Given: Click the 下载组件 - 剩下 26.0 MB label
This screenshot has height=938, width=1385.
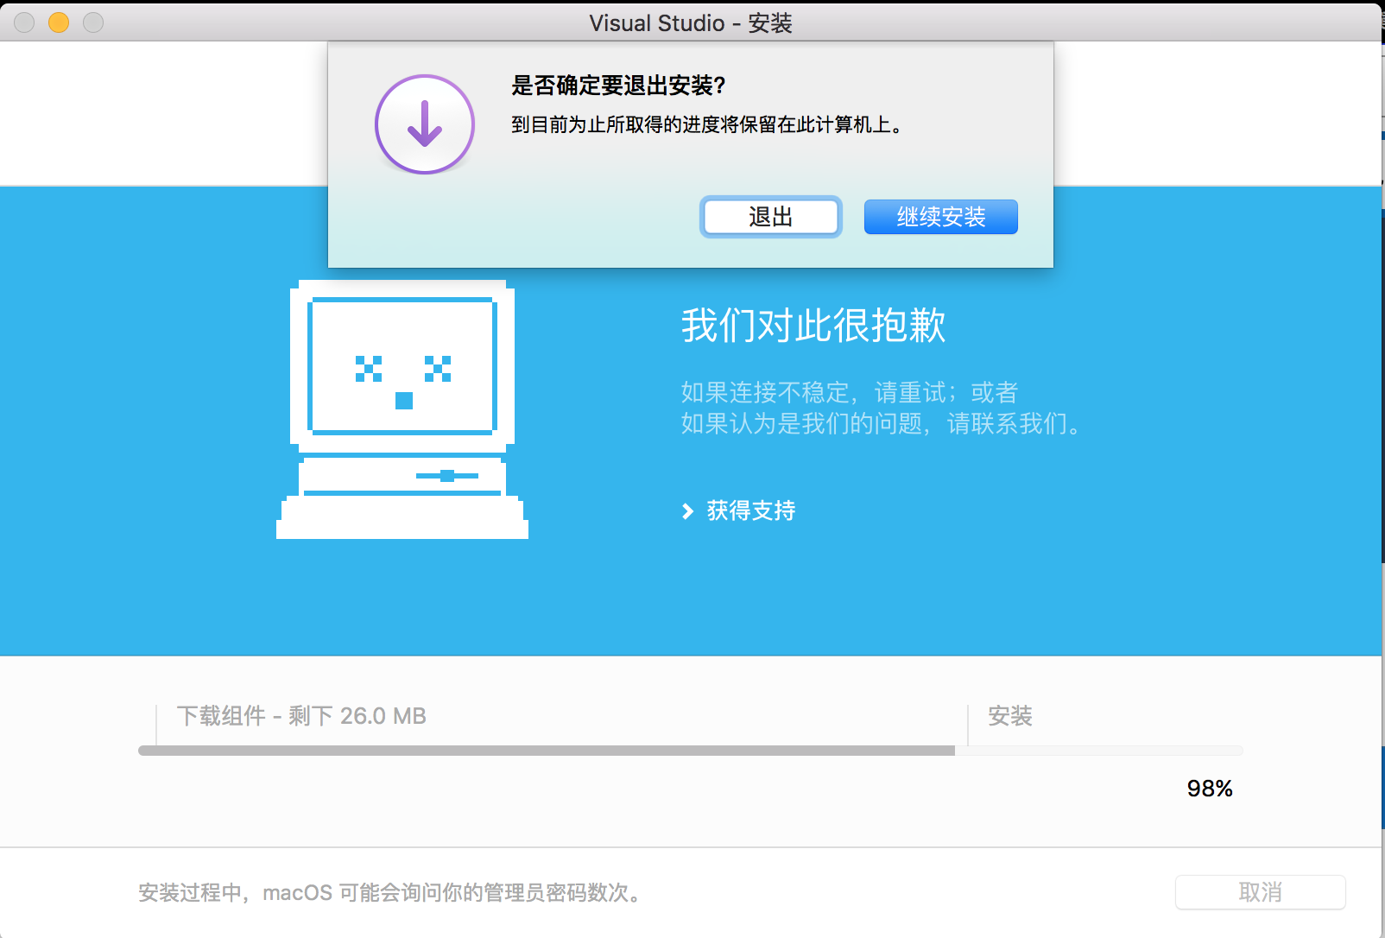Looking at the screenshot, I should (x=301, y=716).
